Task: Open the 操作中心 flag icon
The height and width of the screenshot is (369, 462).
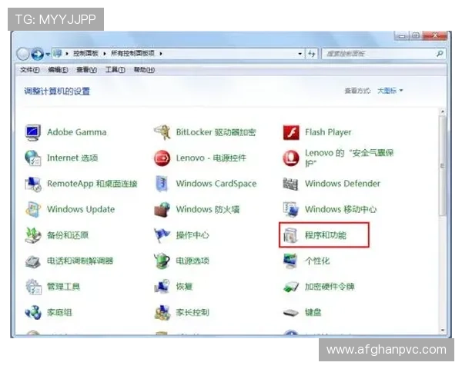Action: (162, 235)
